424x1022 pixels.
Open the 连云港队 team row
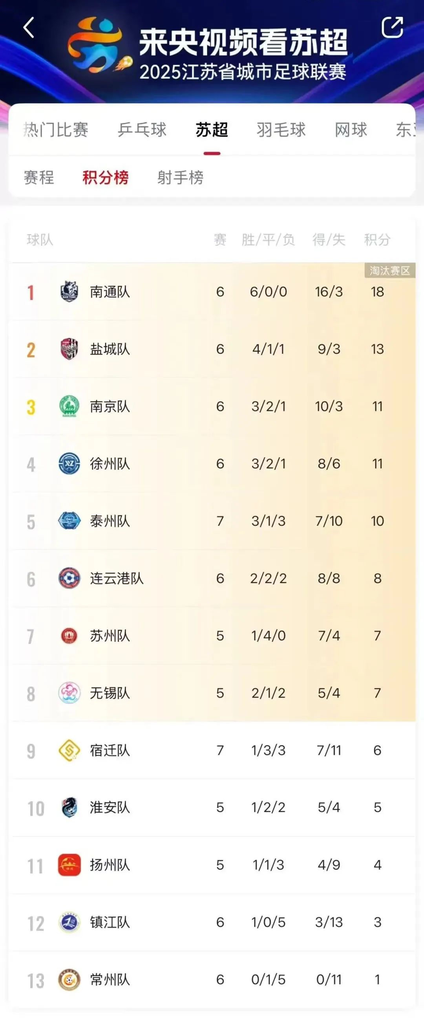click(214, 578)
